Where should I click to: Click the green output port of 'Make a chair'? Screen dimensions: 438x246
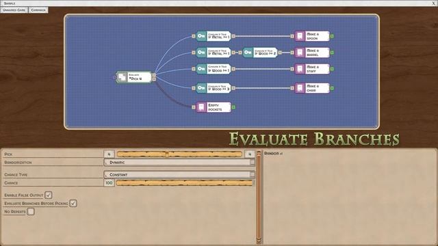332,88
